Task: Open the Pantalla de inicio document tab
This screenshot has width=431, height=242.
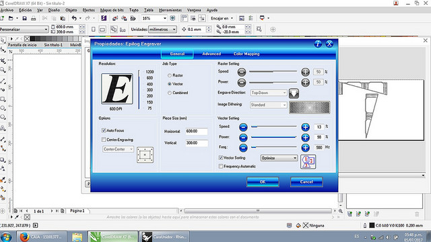Action: point(22,45)
